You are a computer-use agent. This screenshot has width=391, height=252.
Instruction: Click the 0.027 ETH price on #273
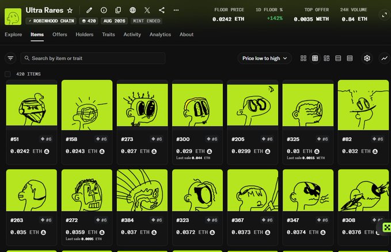click(135, 151)
